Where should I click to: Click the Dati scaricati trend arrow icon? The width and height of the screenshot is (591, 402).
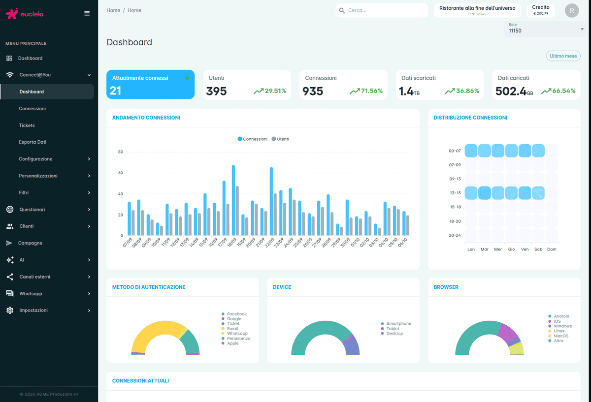tap(450, 91)
